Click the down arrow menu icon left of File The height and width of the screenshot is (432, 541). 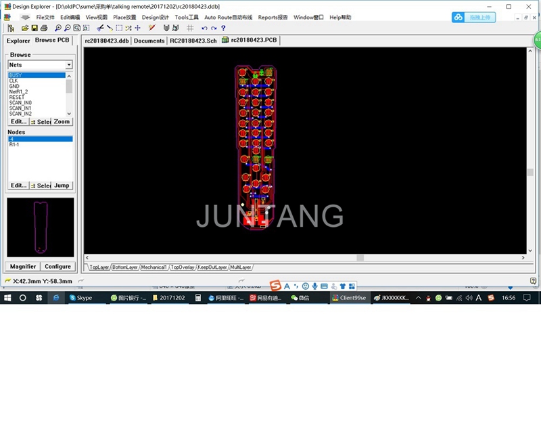[25, 18]
